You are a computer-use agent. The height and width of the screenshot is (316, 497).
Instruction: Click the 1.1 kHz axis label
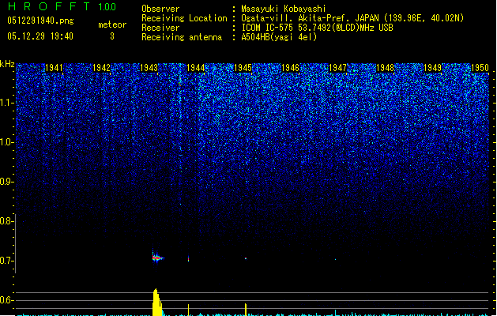pos(6,103)
